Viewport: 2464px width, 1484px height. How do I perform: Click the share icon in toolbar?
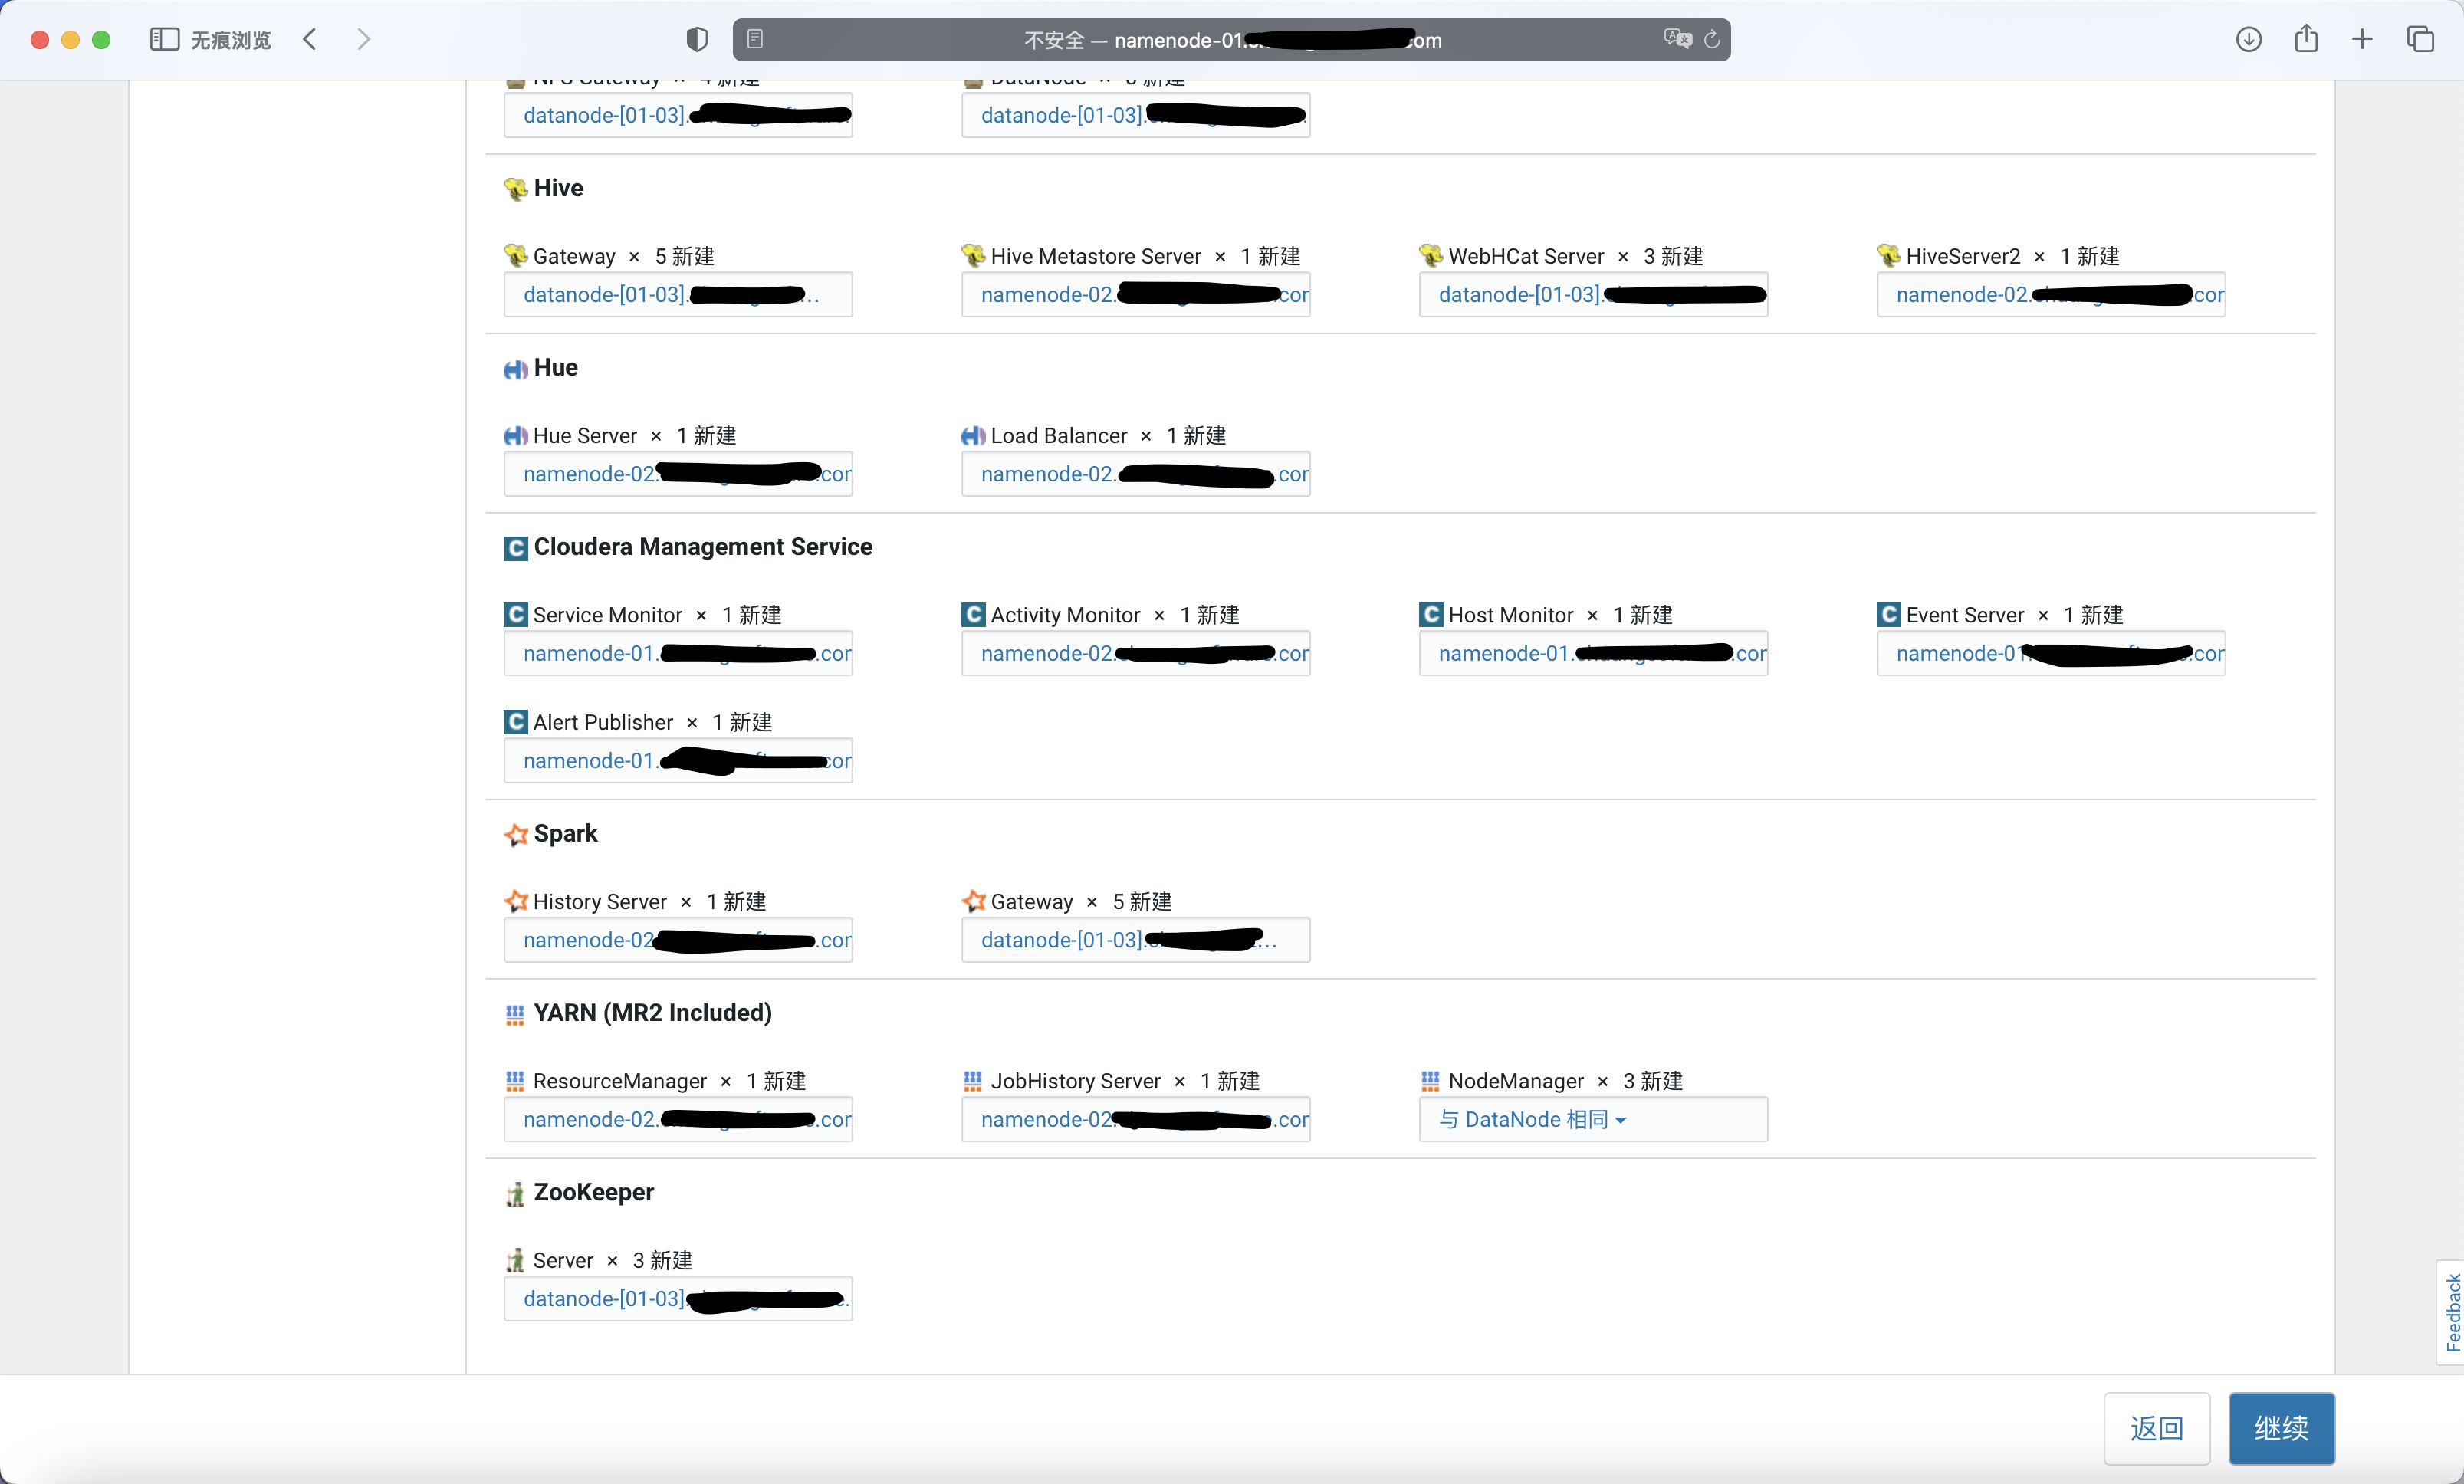[x=2306, y=39]
